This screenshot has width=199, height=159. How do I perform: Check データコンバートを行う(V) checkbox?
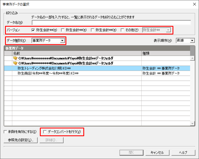point(45,132)
